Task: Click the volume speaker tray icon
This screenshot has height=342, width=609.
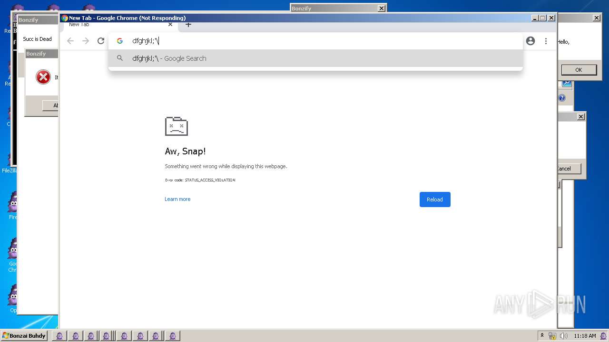Action: click(x=564, y=336)
